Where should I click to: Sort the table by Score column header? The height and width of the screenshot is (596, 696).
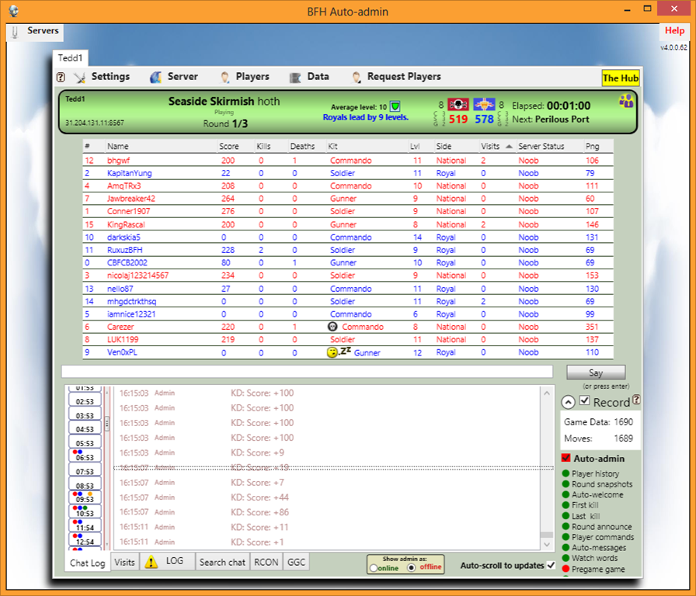229,147
